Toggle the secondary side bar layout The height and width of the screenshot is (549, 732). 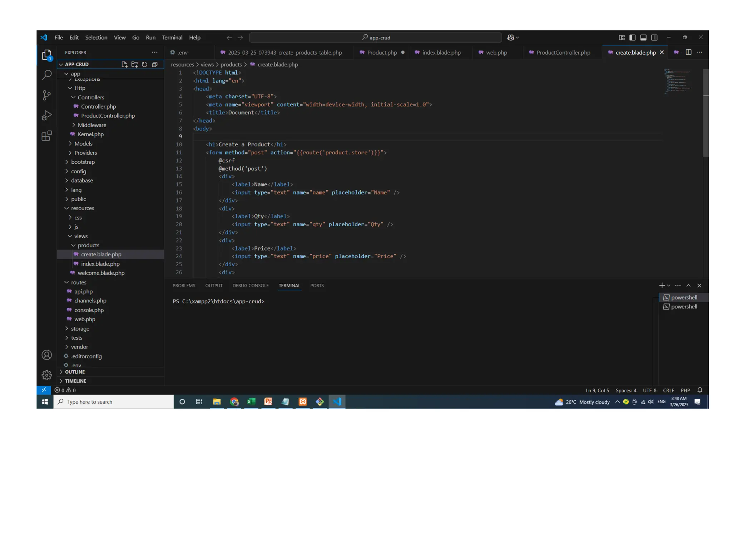coord(654,38)
